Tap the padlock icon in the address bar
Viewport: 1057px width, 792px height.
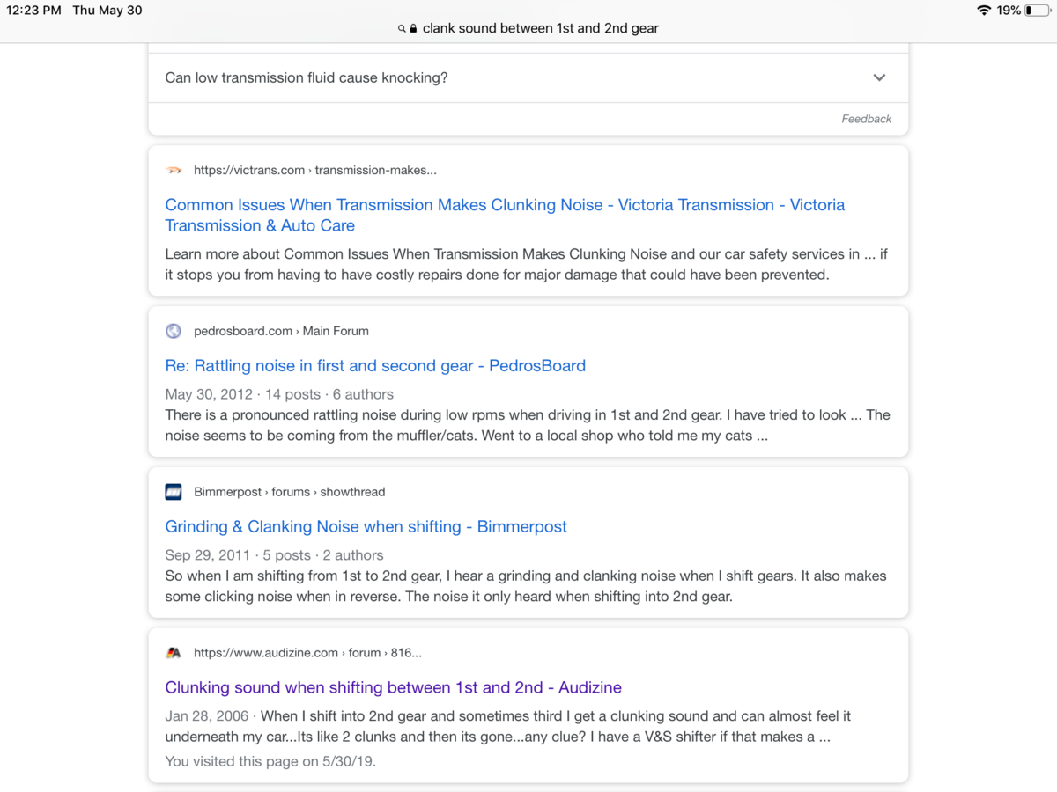(413, 28)
